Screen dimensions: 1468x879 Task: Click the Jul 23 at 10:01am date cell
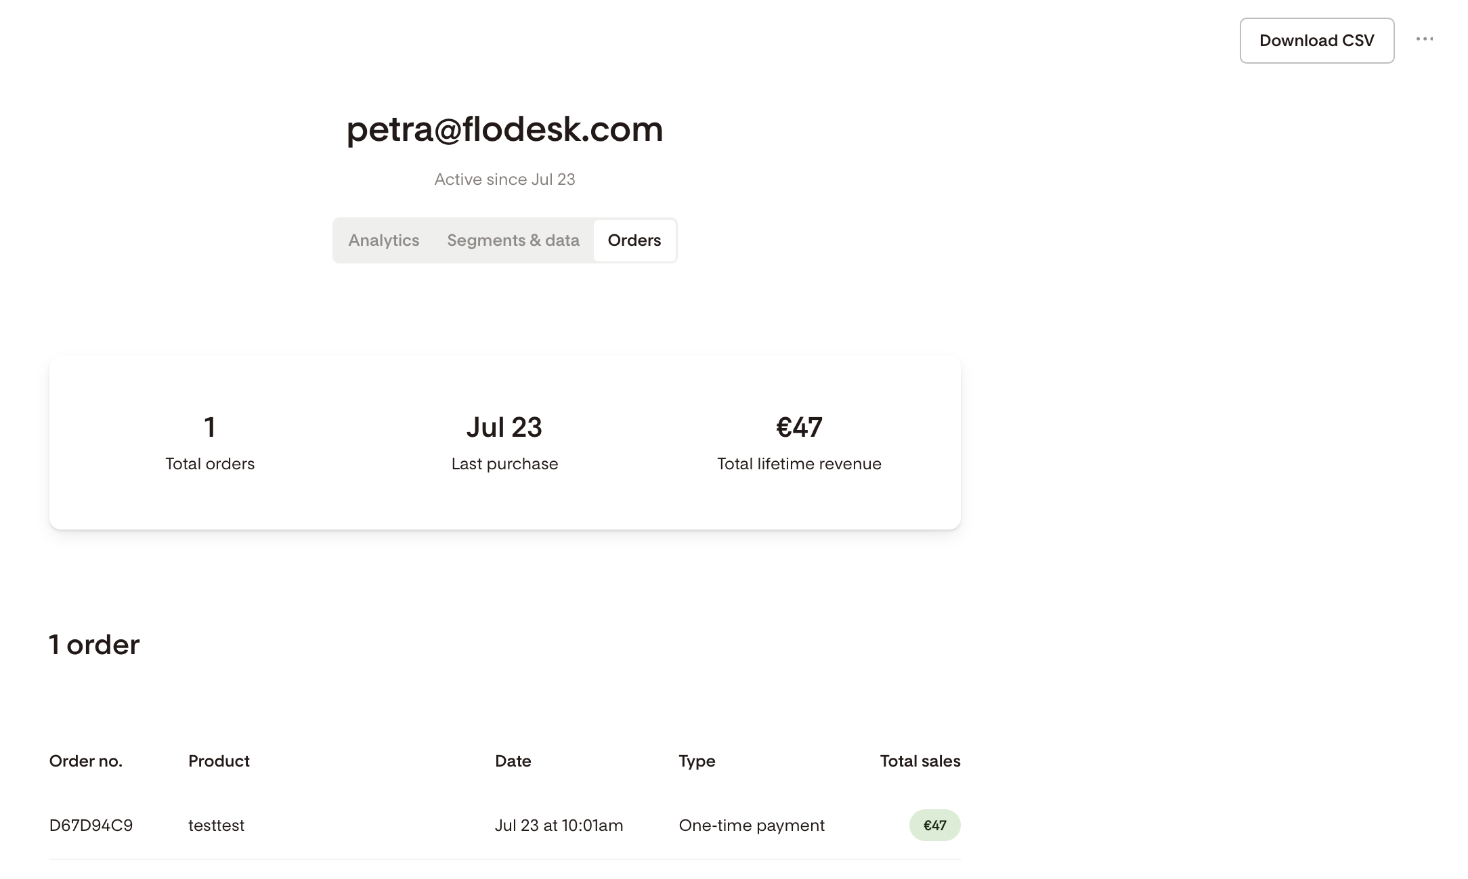pyautogui.click(x=559, y=826)
